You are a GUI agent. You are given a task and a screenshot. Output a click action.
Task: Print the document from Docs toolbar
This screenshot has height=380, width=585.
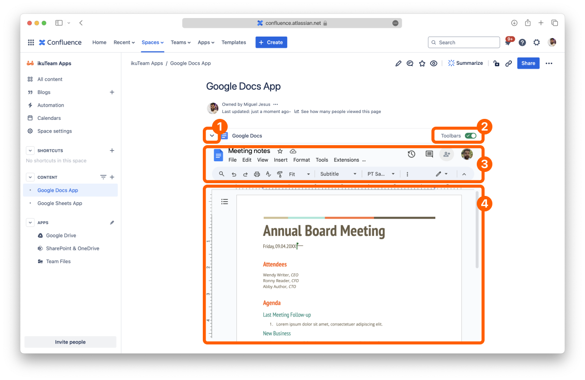(x=257, y=174)
